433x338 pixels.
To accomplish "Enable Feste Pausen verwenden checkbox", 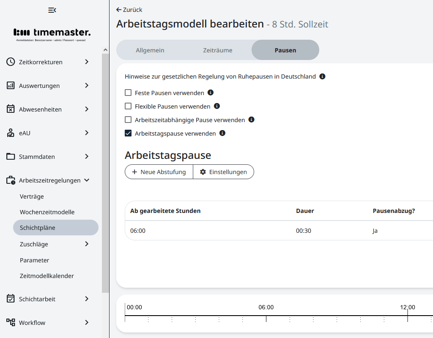I will pyautogui.click(x=128, y=93).
